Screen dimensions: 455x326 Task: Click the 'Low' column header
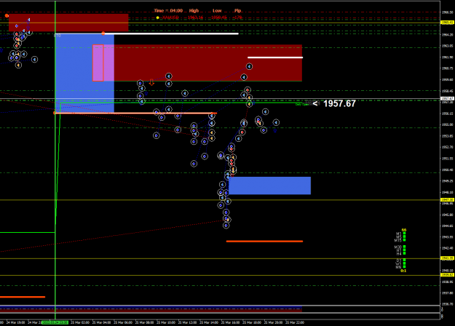click(x=217, y=11)
